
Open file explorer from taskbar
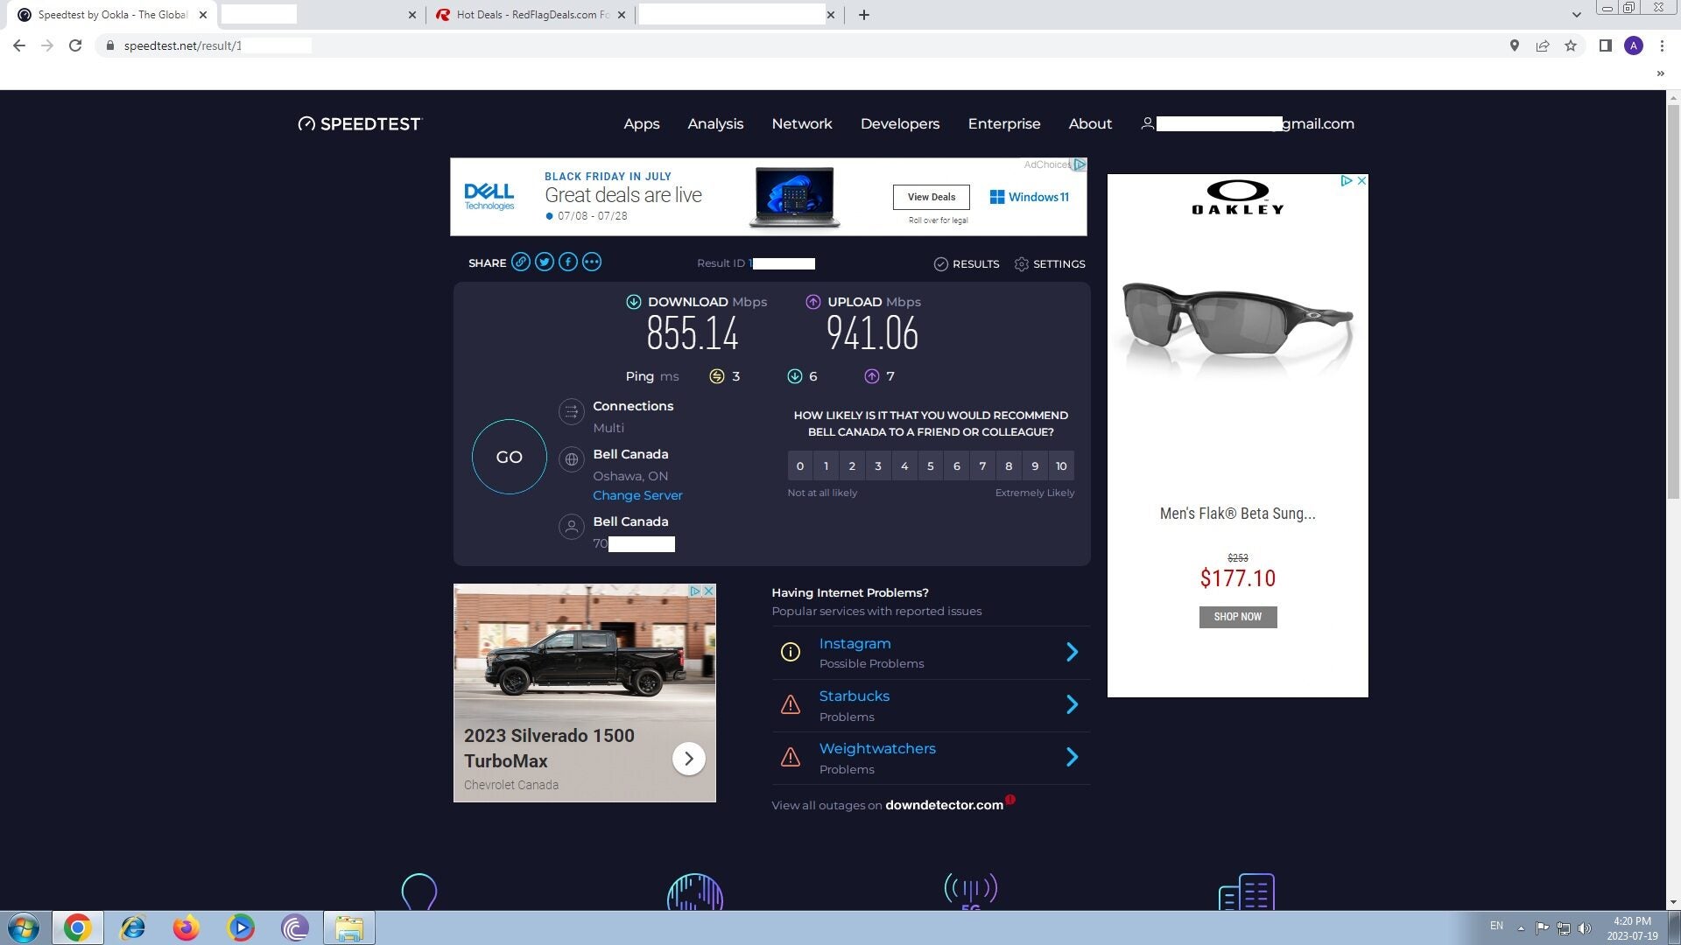tap(348, 927)
